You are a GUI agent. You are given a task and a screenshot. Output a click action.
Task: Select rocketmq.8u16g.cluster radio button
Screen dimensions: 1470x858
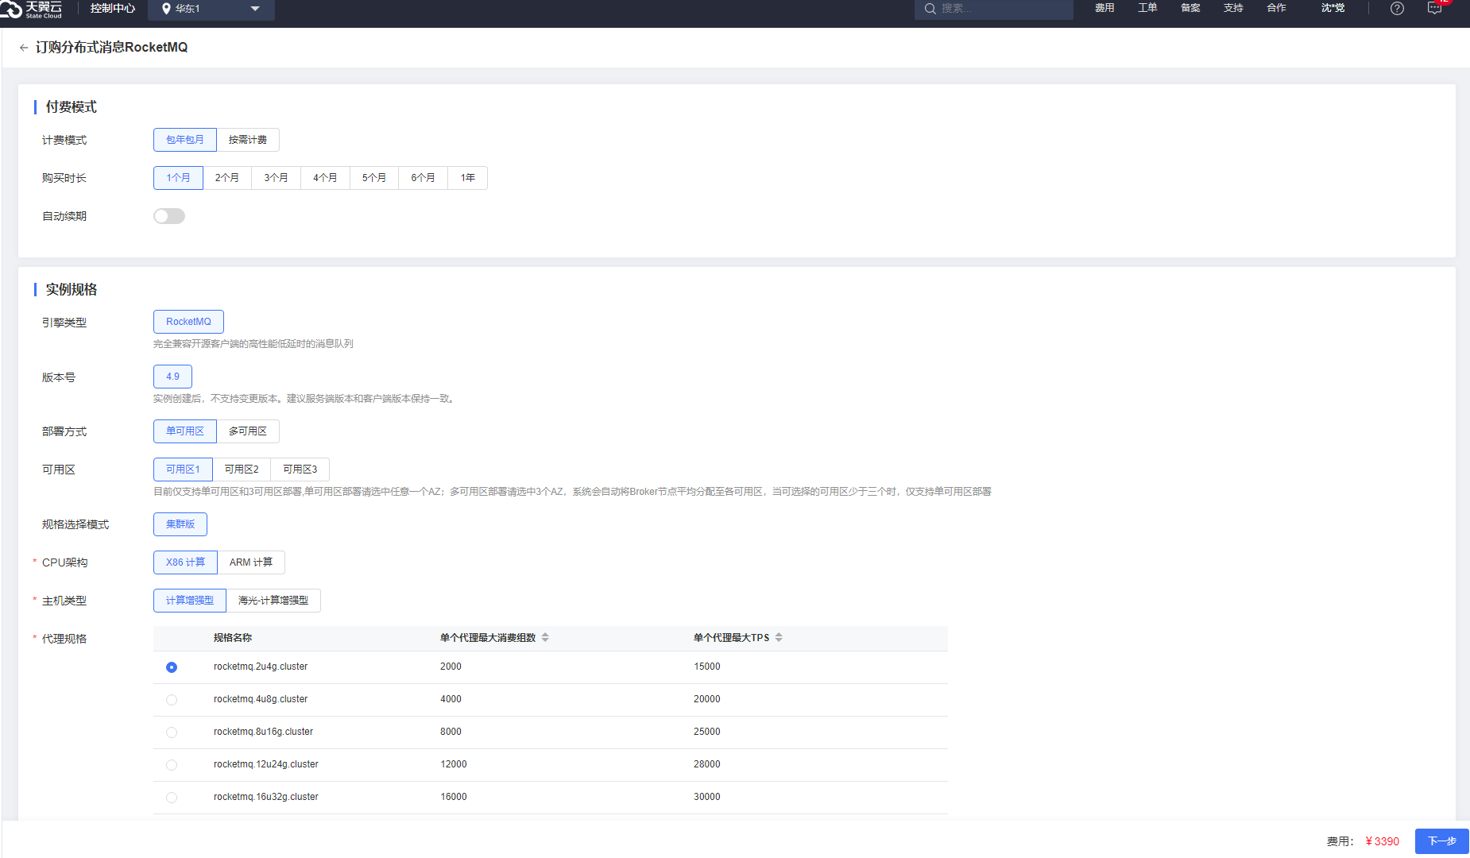(172, 732)
